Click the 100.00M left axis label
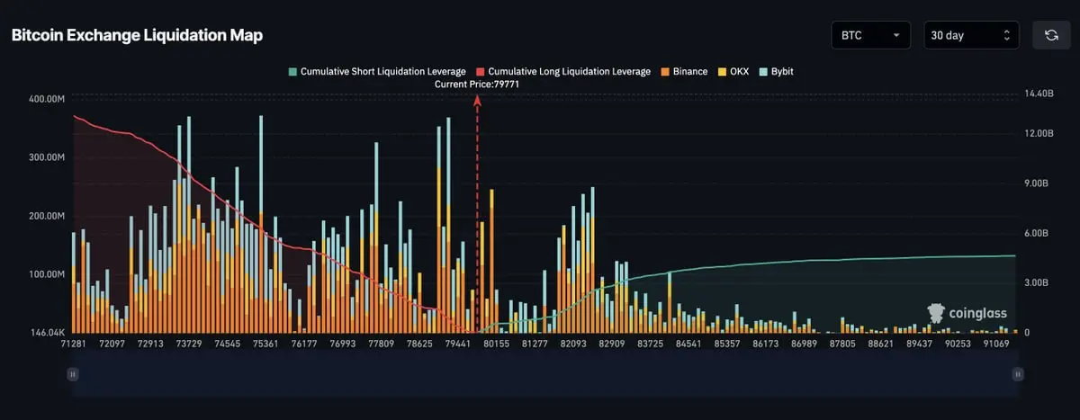 click(x=48, y=274)
